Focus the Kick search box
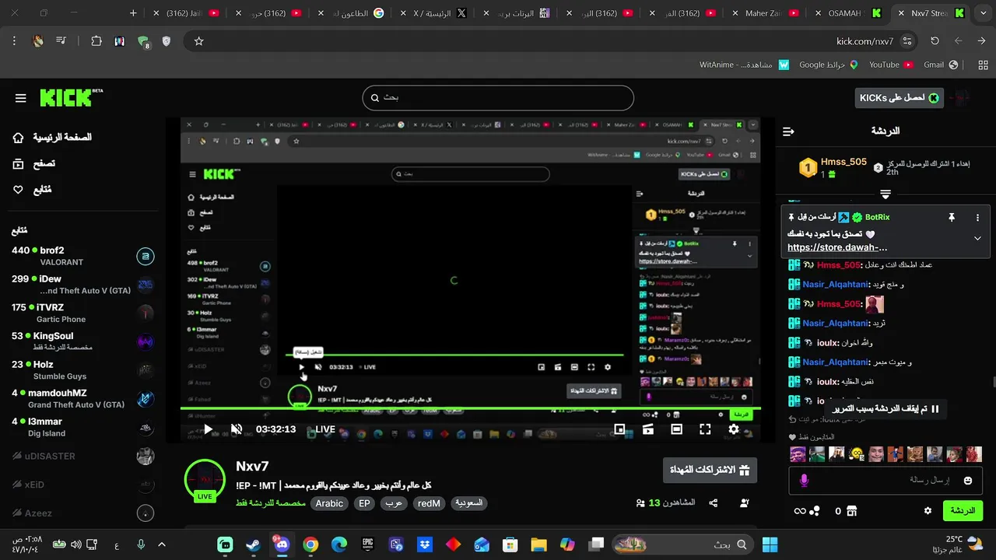The height and width of the screenshot is (560, 996). tap(498, 98)
